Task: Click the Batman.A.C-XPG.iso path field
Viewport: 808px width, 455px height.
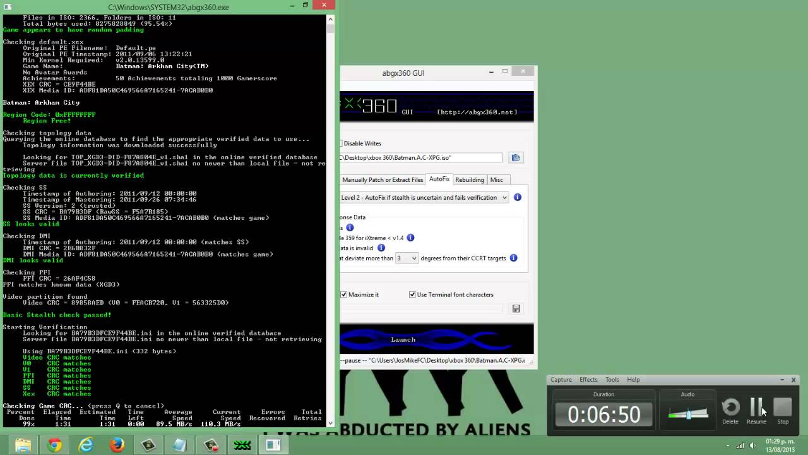Action: (421, 157)
